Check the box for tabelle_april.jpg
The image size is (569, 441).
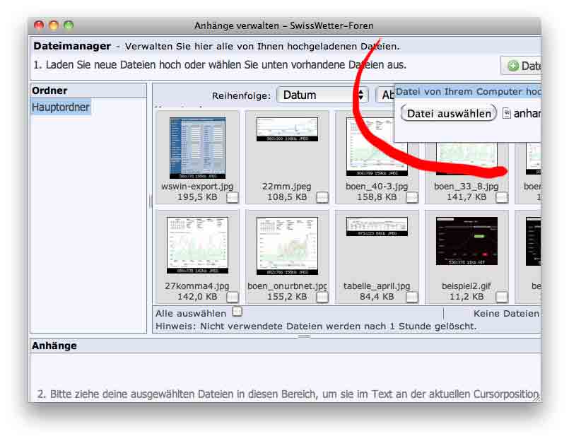412,297
